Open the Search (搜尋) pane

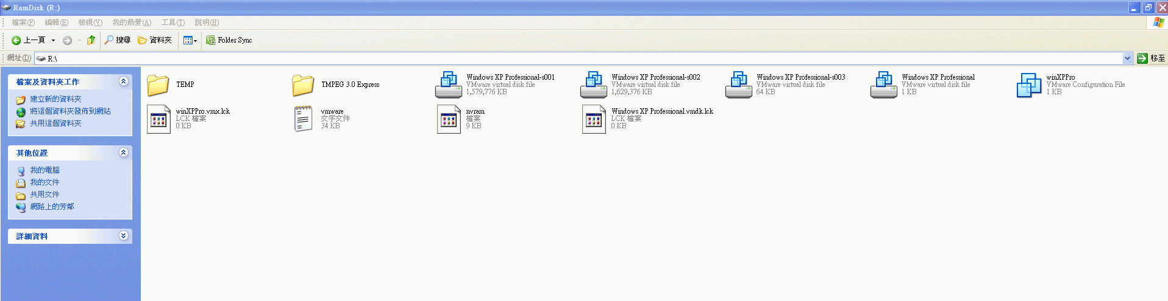117,40
